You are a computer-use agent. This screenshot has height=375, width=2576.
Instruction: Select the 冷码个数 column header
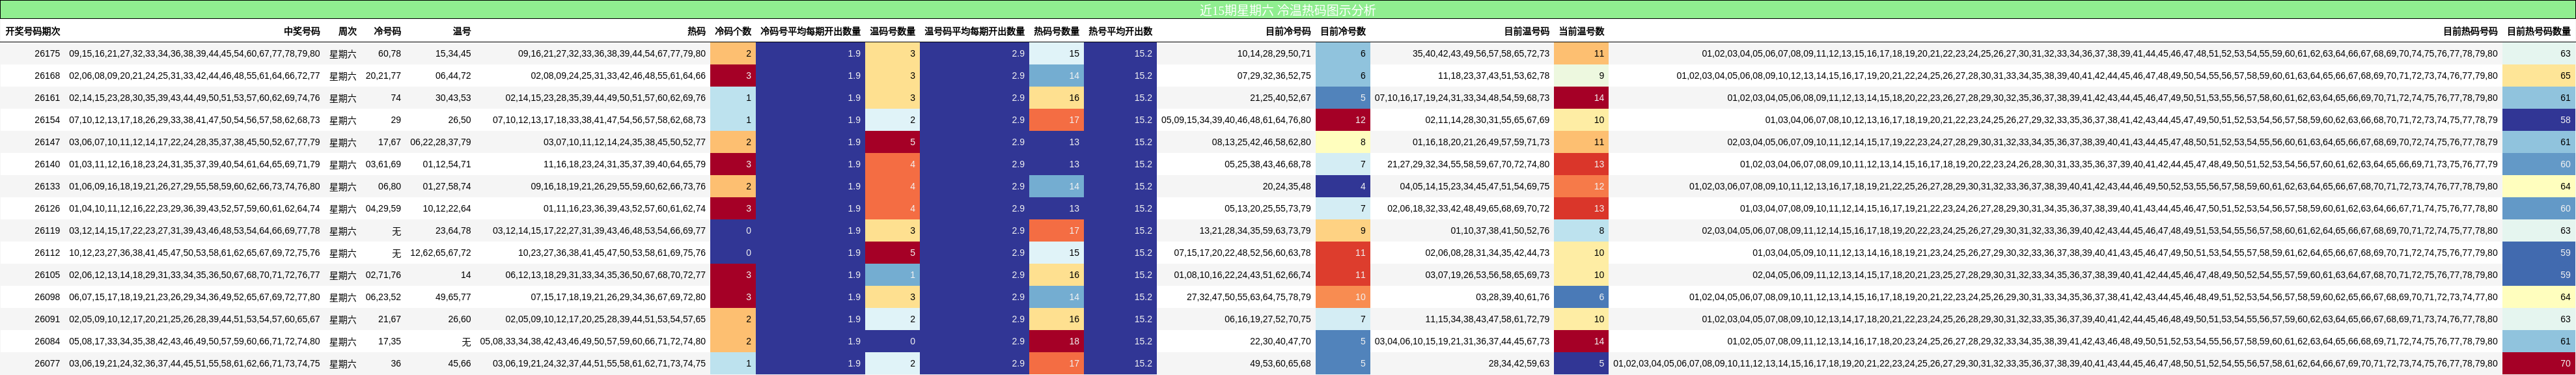733,32
